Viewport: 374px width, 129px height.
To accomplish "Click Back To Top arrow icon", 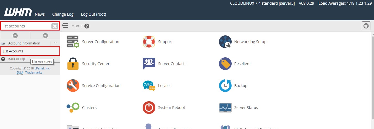I will point(3,59).
